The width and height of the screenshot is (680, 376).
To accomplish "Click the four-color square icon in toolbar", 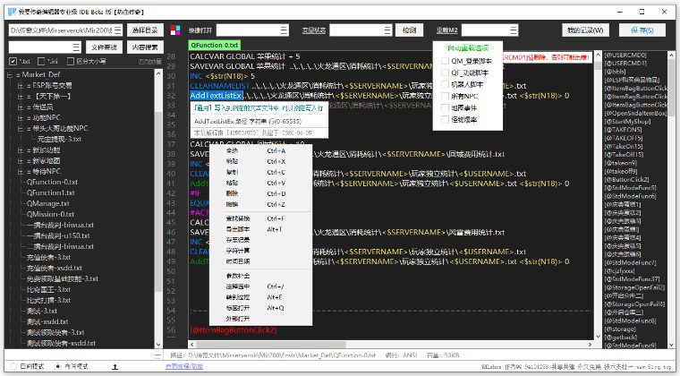I will [x=175, y=30].
